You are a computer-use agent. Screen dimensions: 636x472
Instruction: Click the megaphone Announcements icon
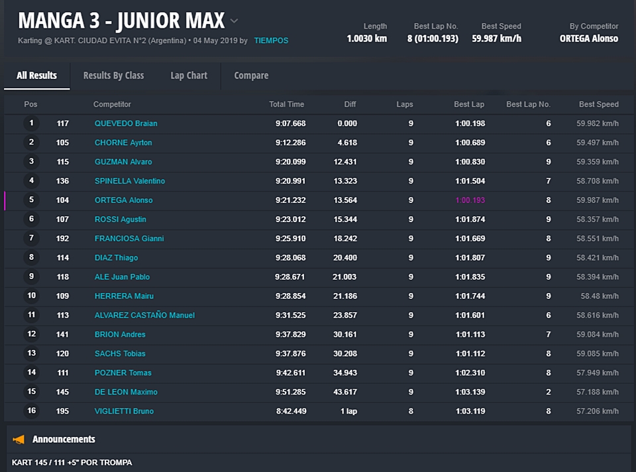click(19, 439)
